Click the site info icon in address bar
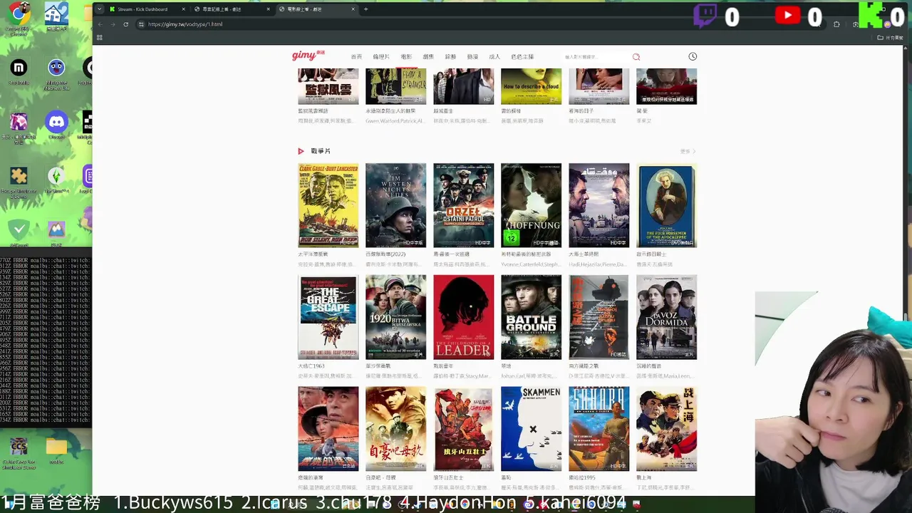 141,24
